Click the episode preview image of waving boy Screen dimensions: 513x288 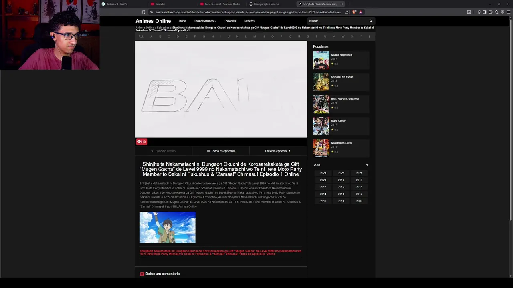coord(168,227)
